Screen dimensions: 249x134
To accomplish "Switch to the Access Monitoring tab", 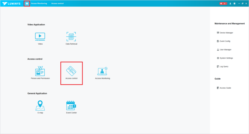I will tap(39, 3).
